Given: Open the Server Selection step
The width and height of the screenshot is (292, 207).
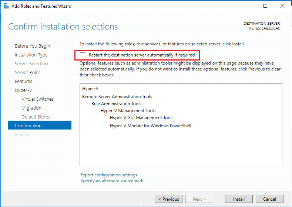Looking at the screenshot, I should (31, 64).
